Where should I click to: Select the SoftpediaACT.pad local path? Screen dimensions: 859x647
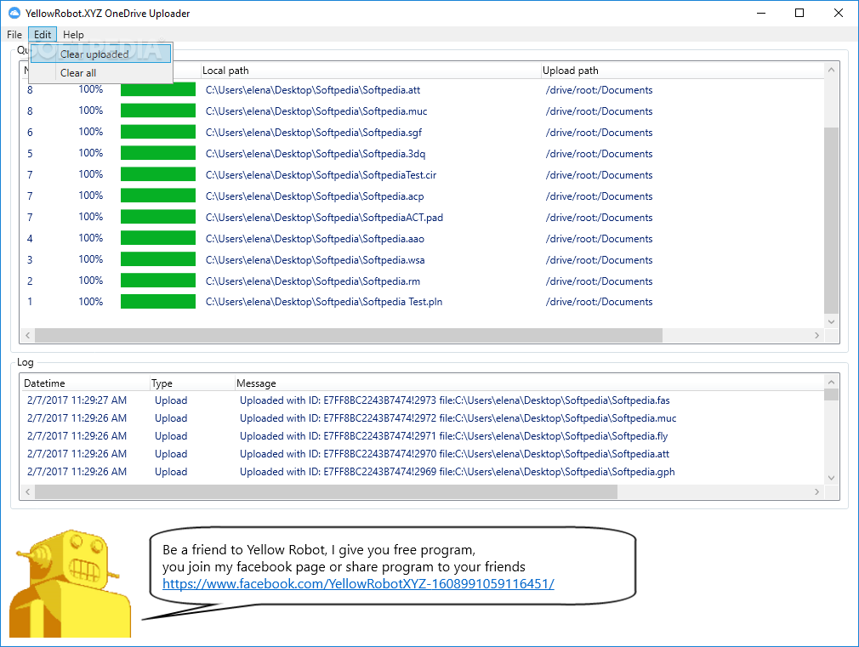tap(324, 218)
